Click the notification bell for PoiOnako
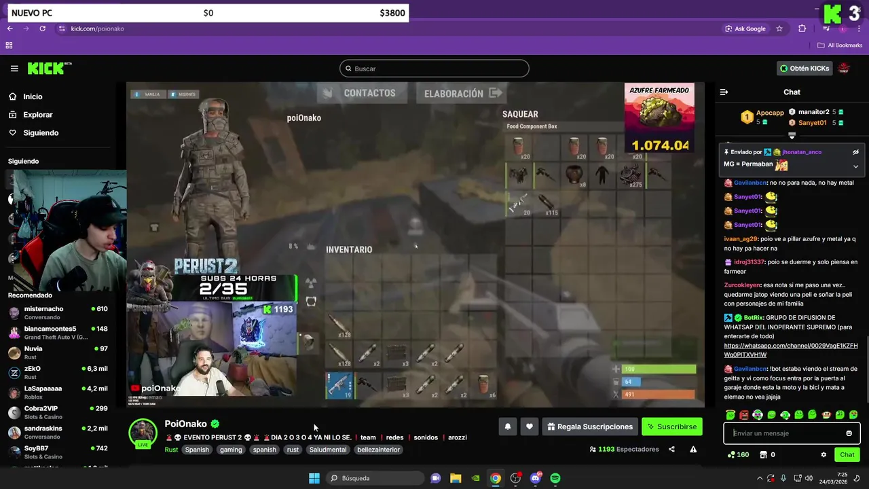The height and width of the screenshot is (489, 869). click(x=507, y=427)
